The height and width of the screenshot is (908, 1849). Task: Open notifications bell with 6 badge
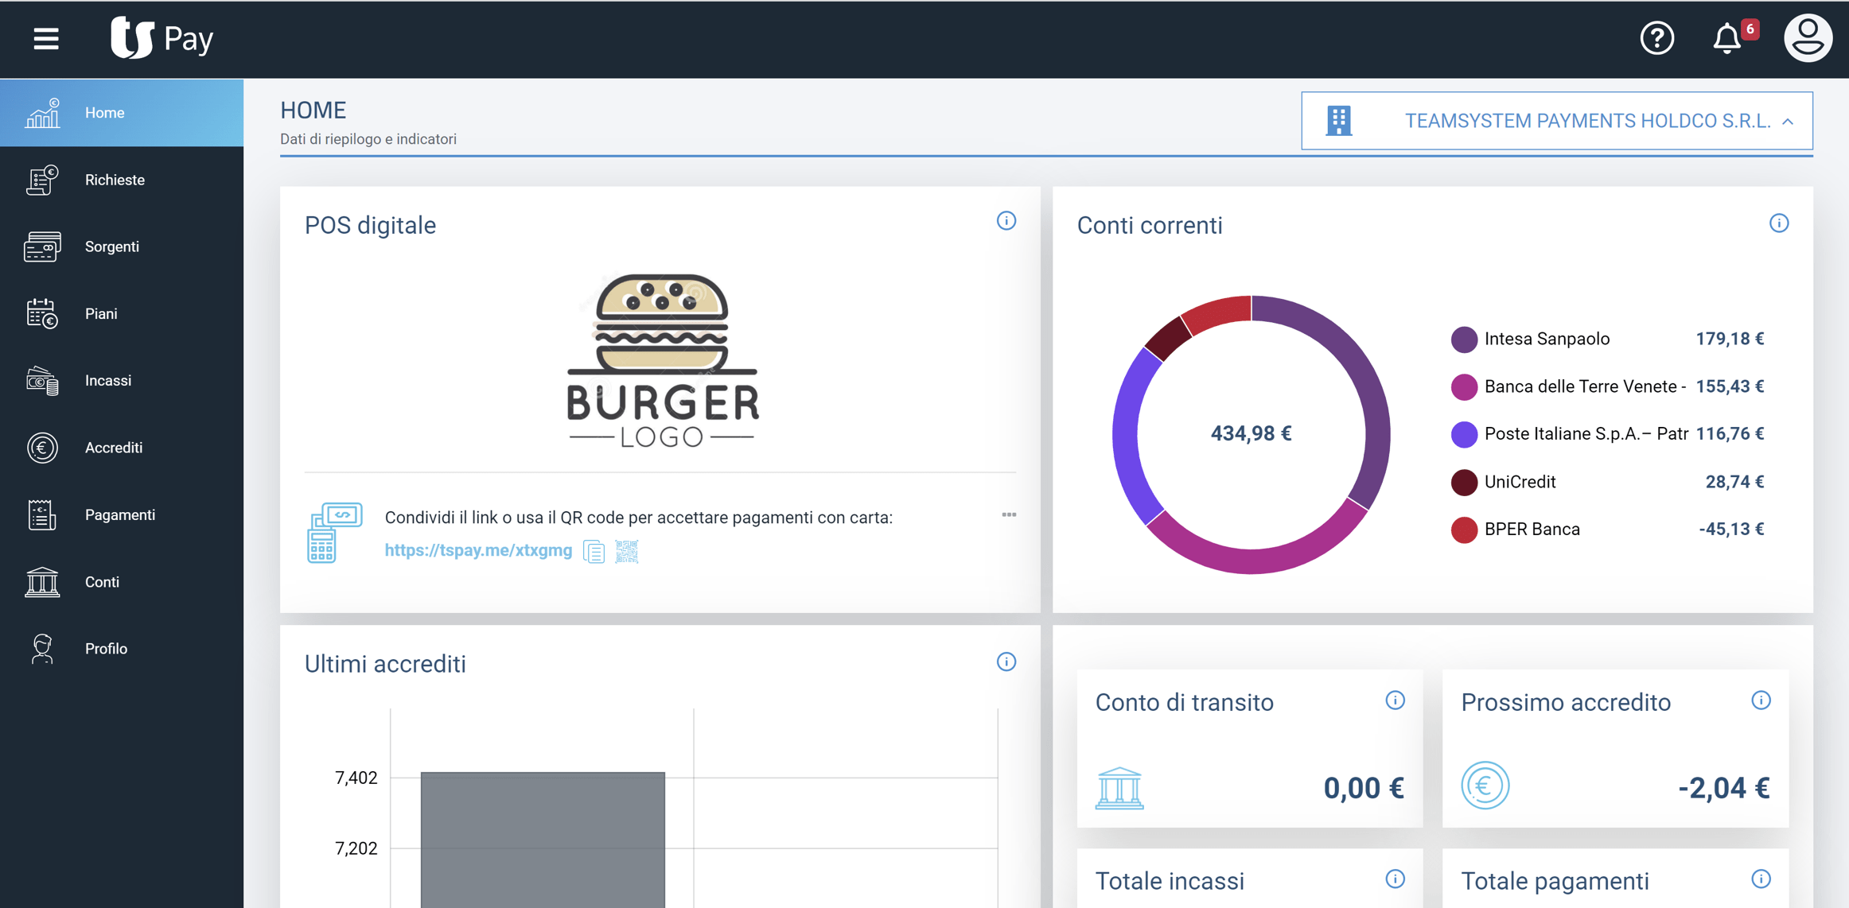pyautogui.click(x=1734, y=37)
